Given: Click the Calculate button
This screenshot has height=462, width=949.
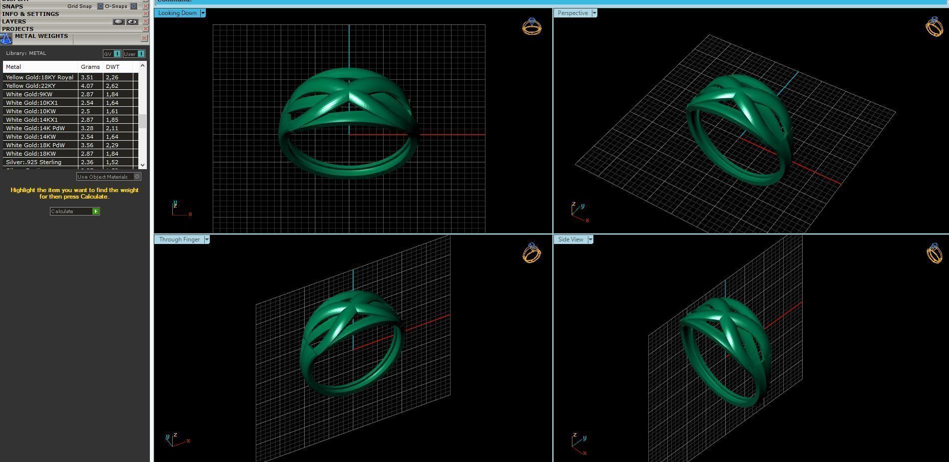Looking at the screenshot, I should coord(75,212).
